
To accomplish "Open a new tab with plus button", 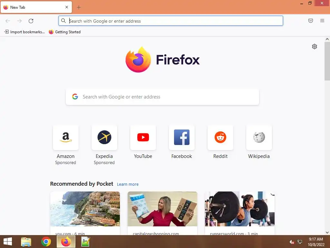I will coord(79,7).
